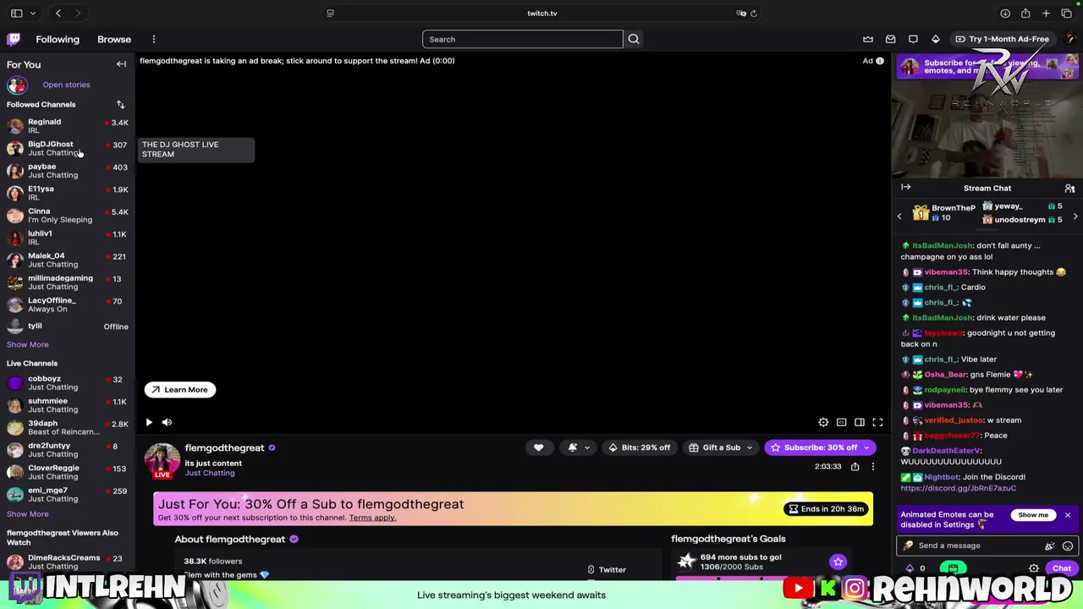
Task: Click Learn More ad button
Action: click(180, 390)
